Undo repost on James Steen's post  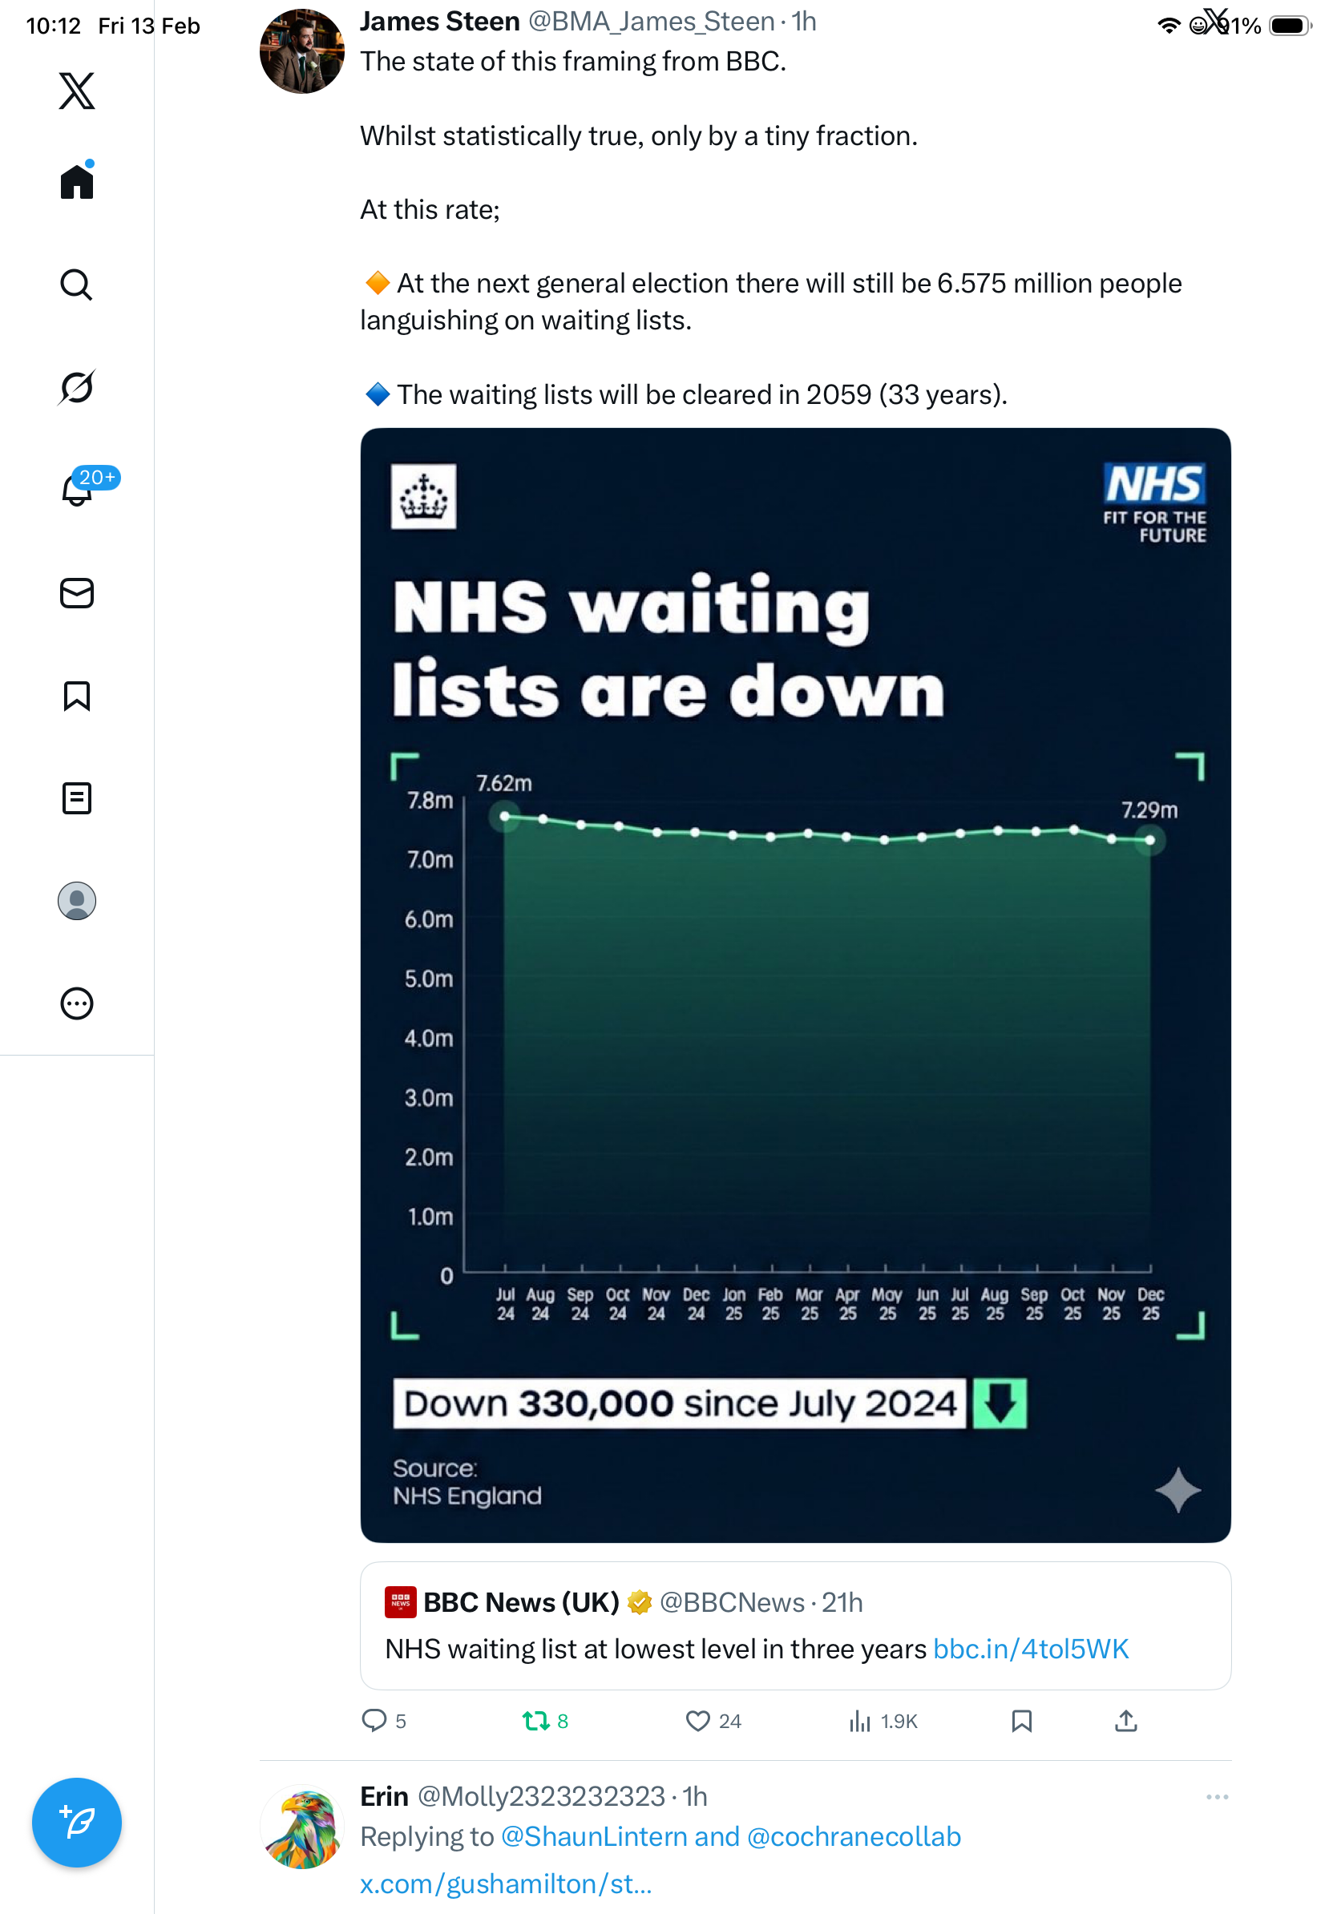pyautogui.click(x=535, y=1721)
